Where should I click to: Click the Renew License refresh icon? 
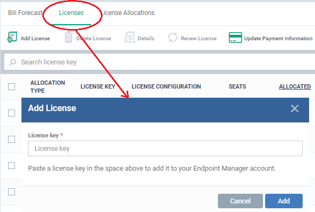[x=173, y=38]
